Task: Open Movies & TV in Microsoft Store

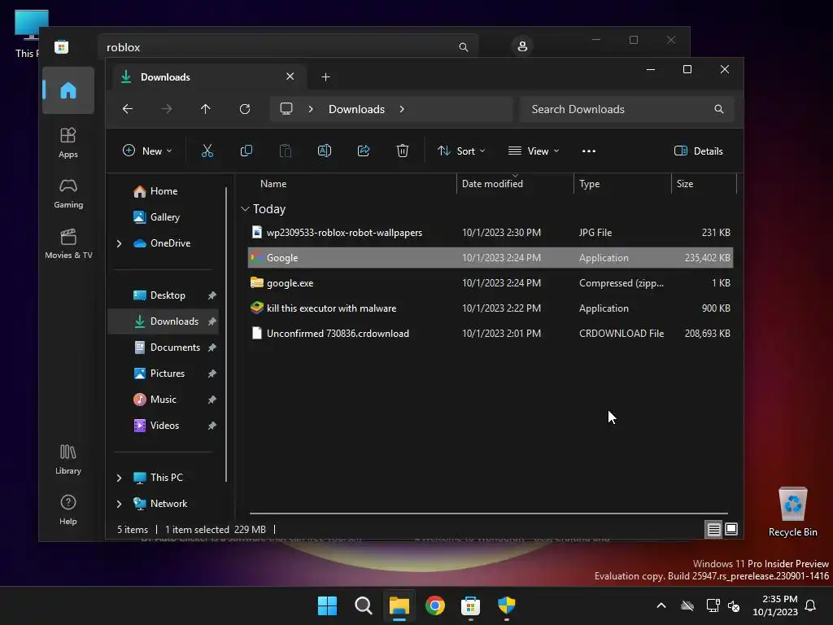Action: [68, 243]
